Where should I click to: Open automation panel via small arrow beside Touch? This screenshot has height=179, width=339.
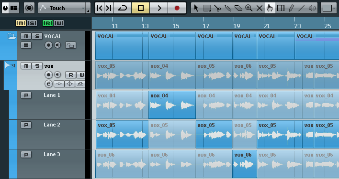(x=88, y=8)
